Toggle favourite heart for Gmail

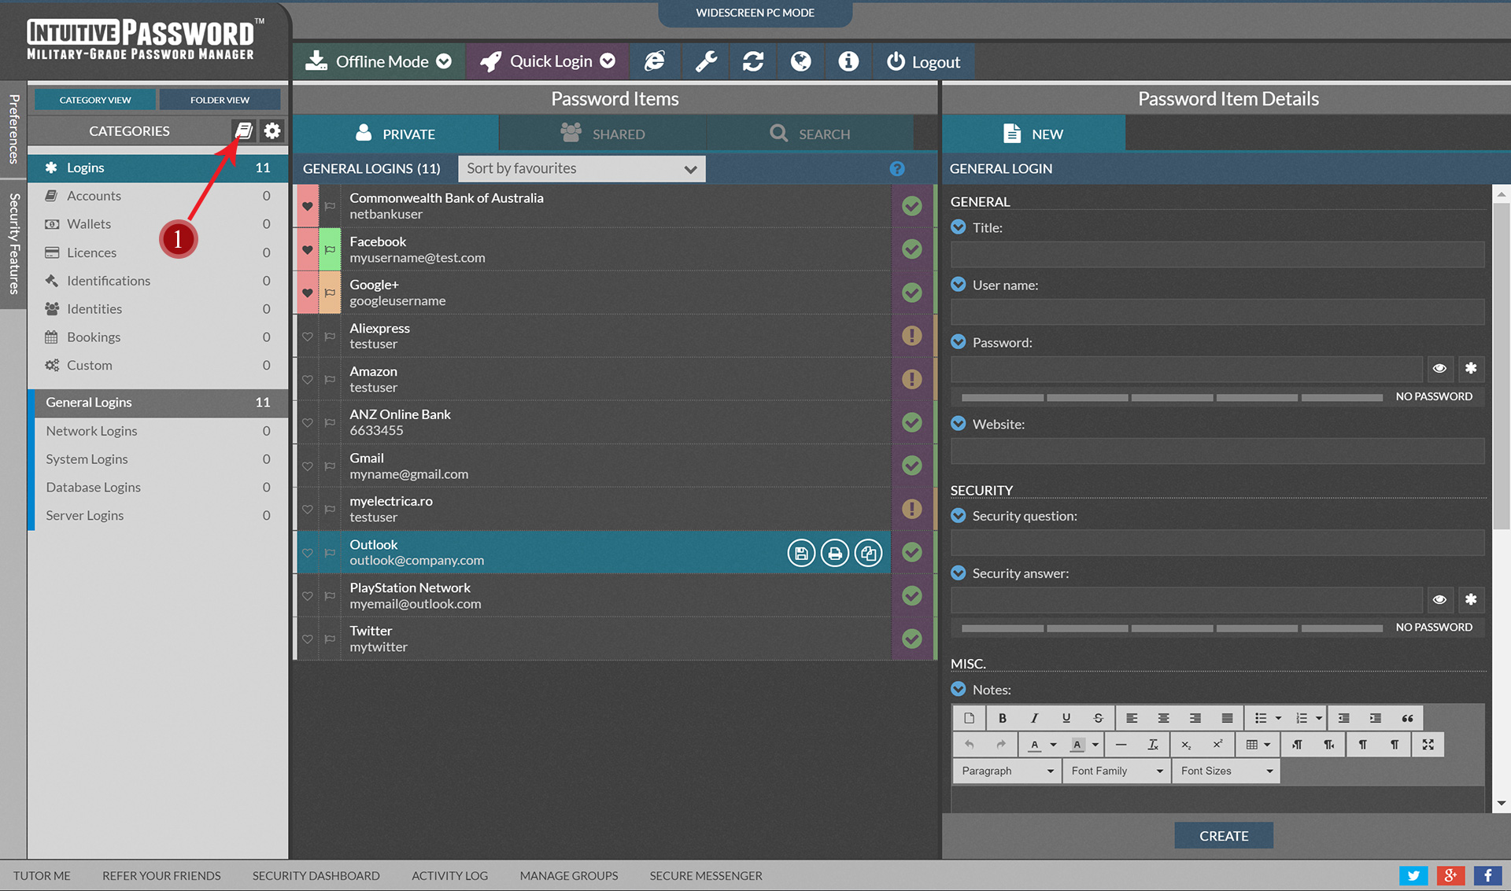[x=308, y=466]
